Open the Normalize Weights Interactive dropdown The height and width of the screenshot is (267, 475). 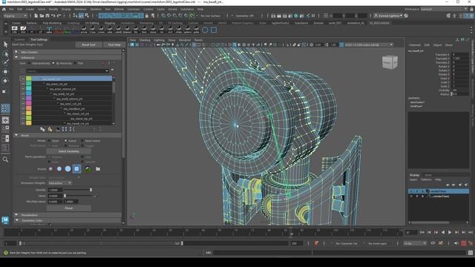[59, 183]
